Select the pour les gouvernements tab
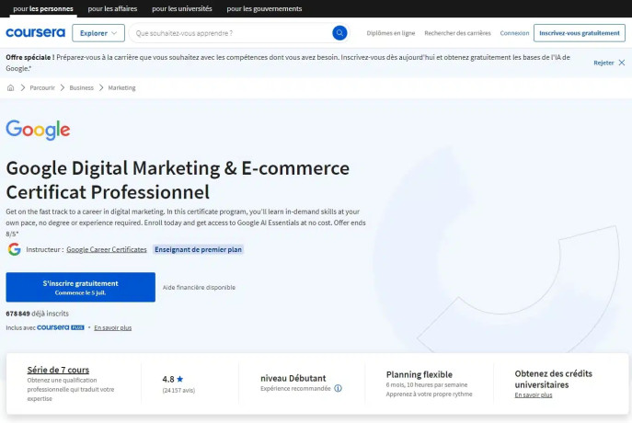Image resolution: width=632 pixels, height=423 pixels. point(264,8)
